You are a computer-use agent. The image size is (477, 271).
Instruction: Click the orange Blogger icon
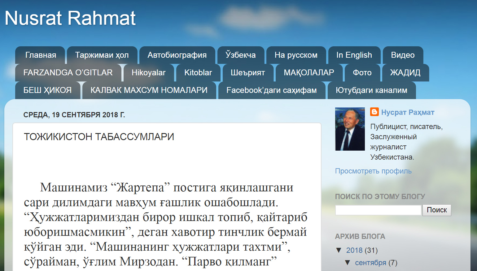pos(374,112)
